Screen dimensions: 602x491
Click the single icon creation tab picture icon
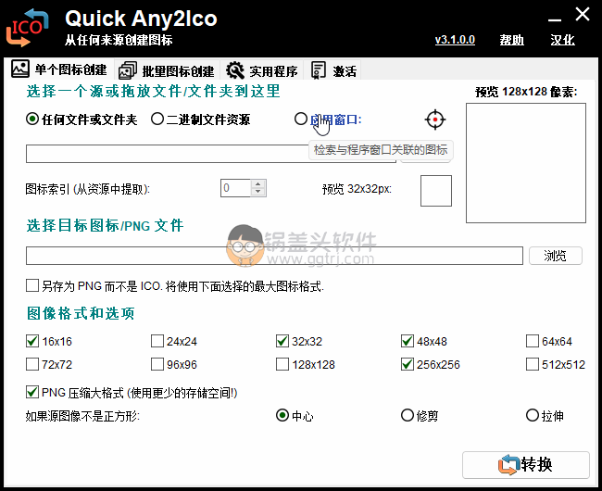pyautogui.click(x=20, y=69)
